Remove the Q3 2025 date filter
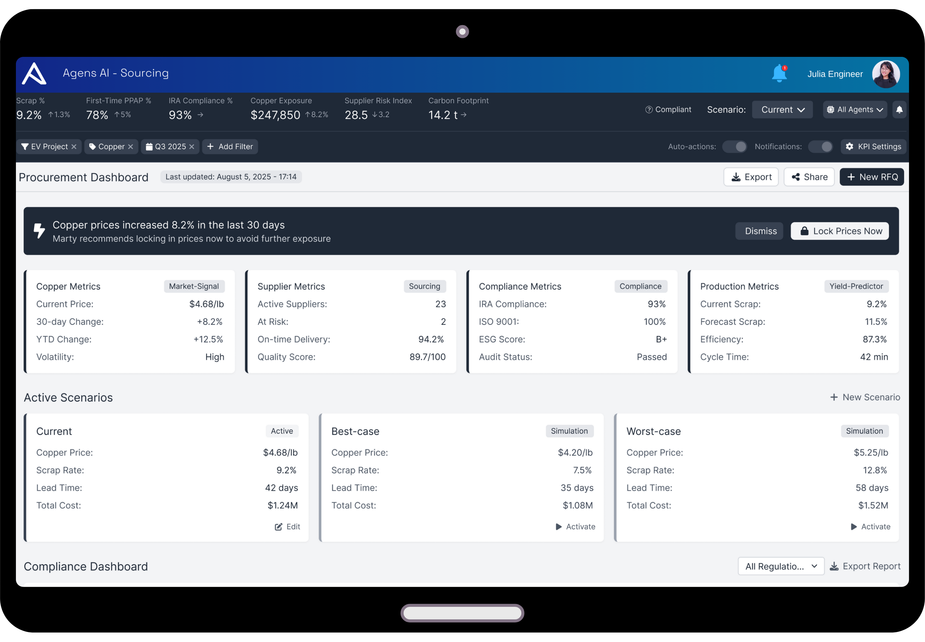The image size is (925, 642). point(191,147)
